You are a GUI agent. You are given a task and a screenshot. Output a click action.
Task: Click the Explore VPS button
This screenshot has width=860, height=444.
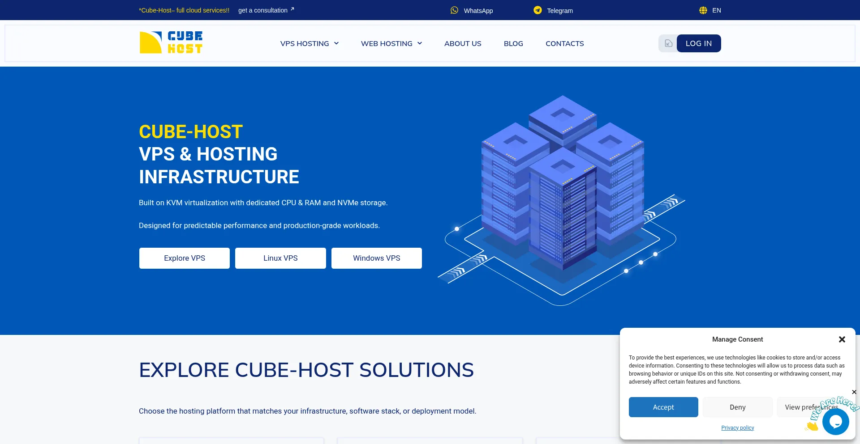[185, 258]
